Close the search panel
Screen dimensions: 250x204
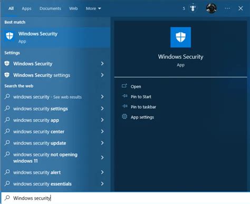tap(241, 8)
